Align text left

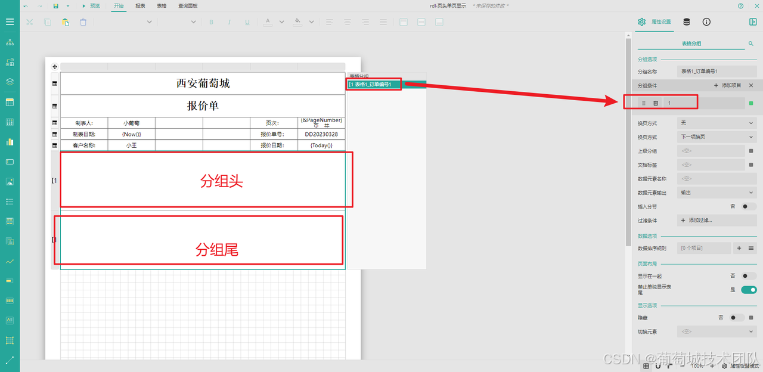[x=329, y=22]
